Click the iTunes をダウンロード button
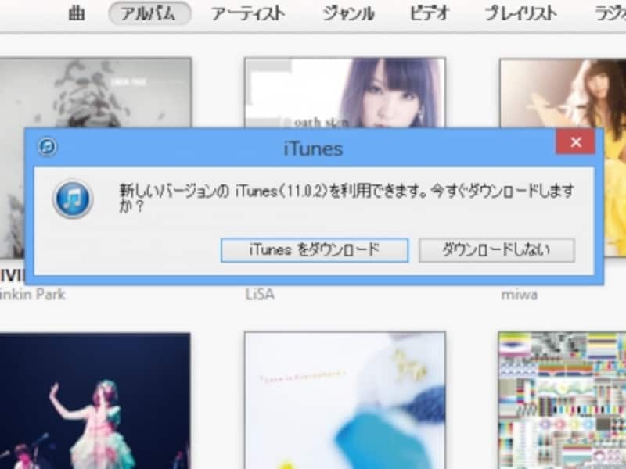 pyautogui.click(x=315, y=250)
